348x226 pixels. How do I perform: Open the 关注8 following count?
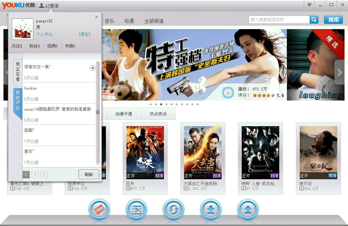pos(17,46)
